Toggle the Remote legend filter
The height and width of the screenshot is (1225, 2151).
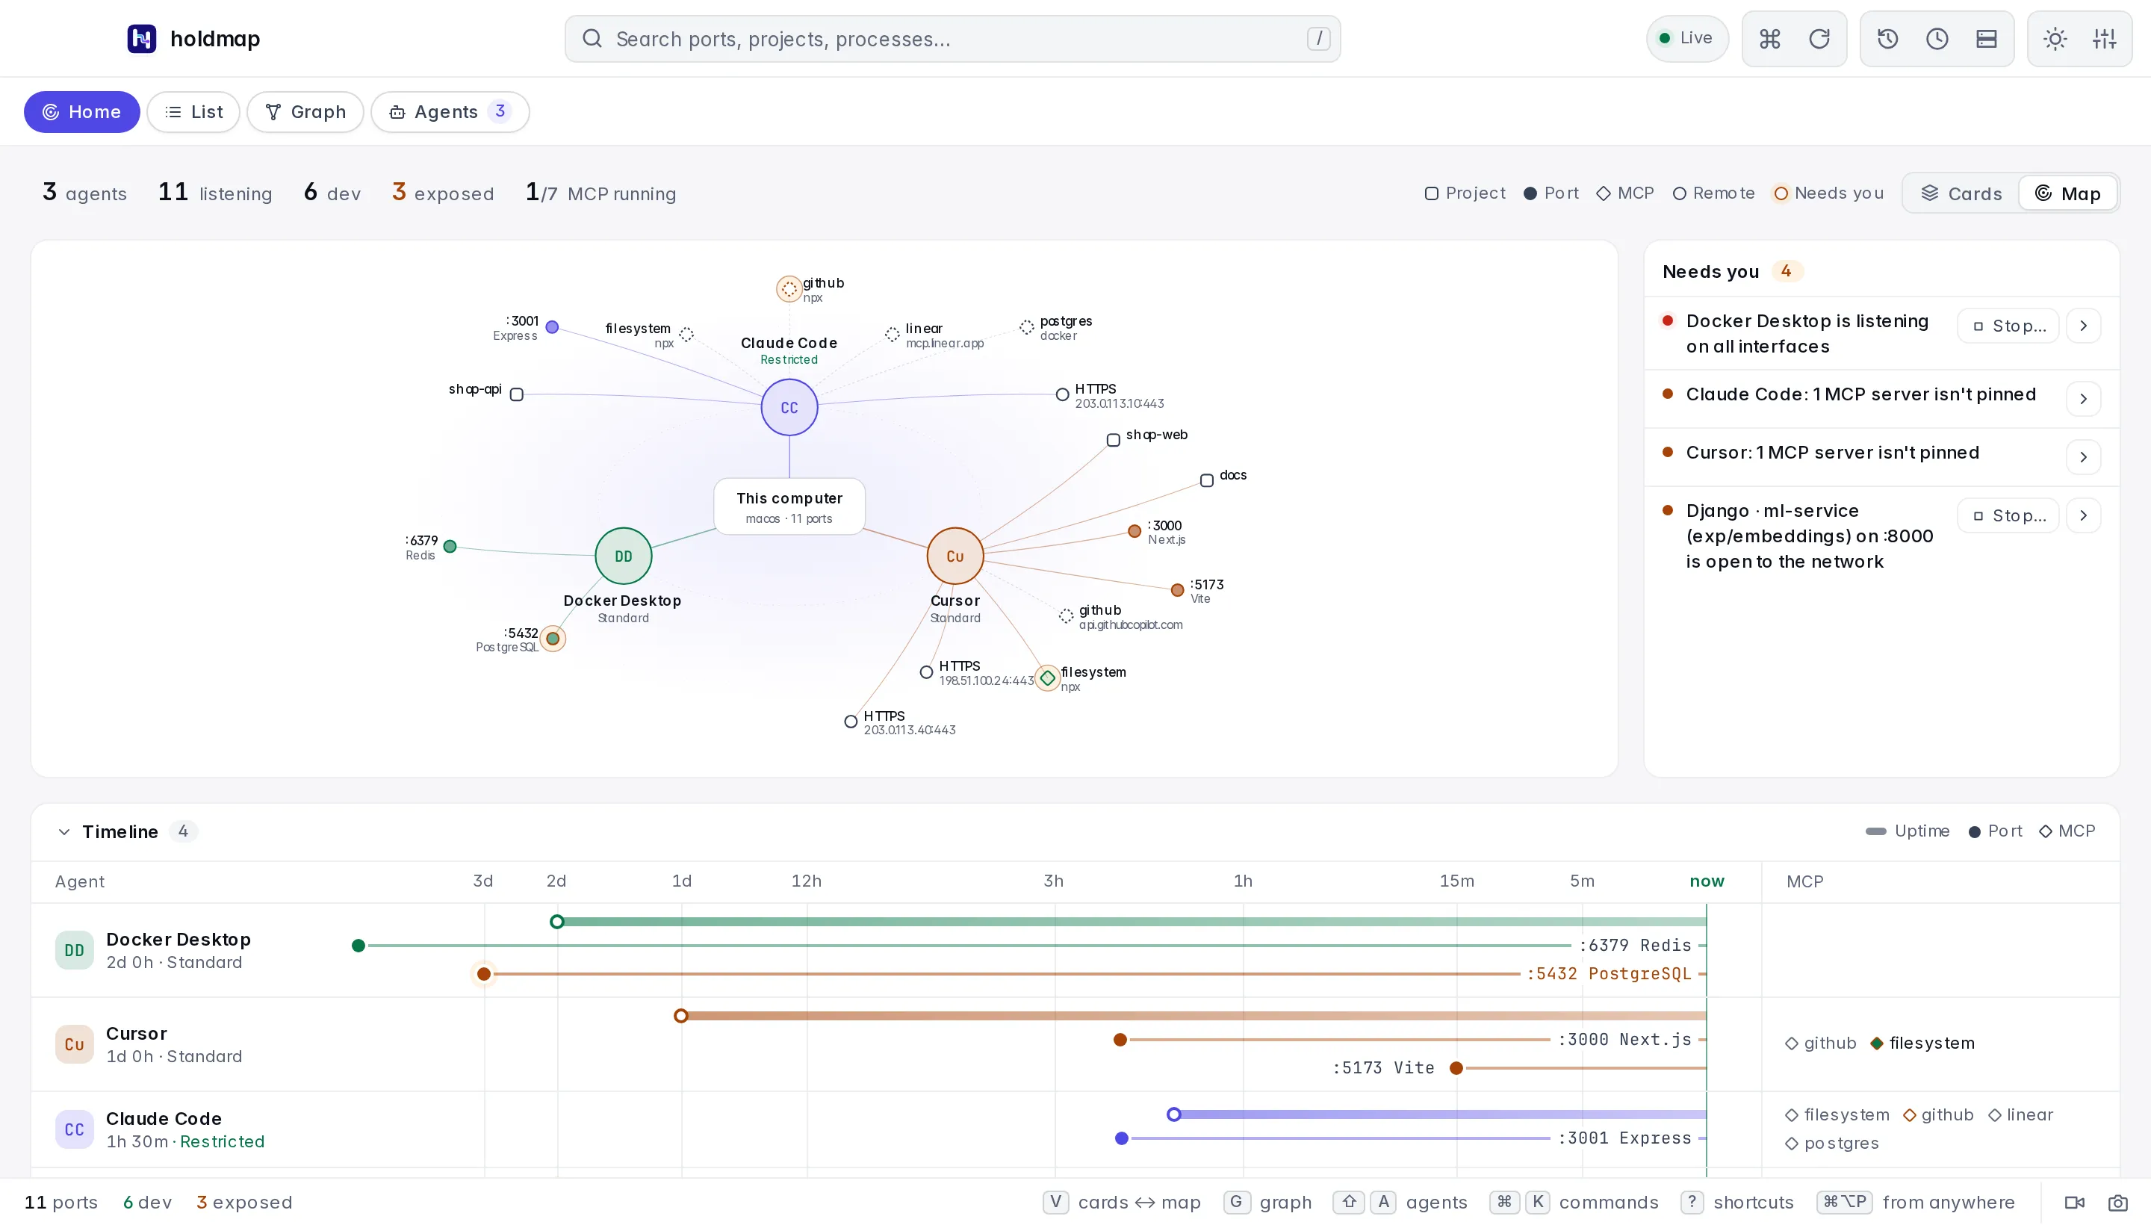click(1713, 193)
